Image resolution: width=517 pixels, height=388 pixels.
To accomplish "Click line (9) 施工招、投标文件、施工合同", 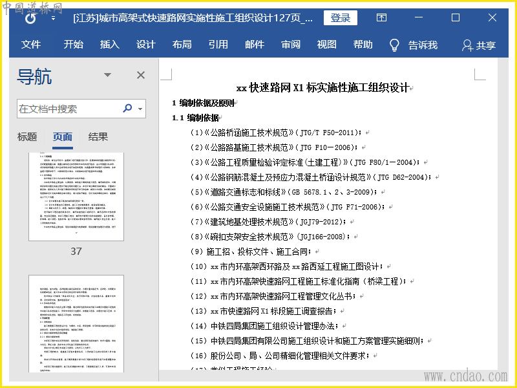I will 251,252.
